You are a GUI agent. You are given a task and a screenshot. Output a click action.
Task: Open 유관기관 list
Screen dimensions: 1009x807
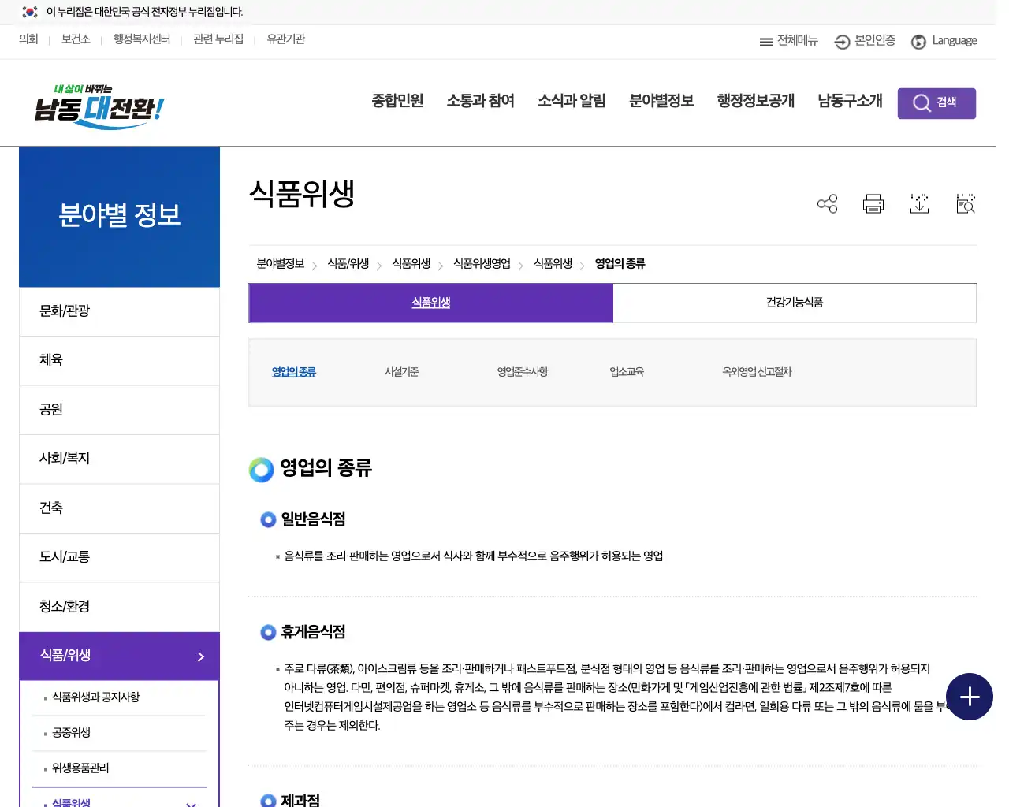[x=285, y=39]
